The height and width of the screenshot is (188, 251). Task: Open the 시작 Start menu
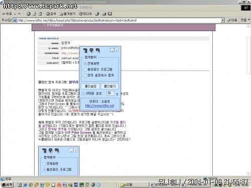(7, 184)
